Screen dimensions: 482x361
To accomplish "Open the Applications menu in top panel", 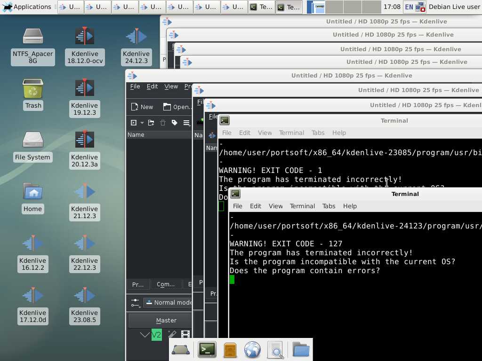I will coord(27,7).
